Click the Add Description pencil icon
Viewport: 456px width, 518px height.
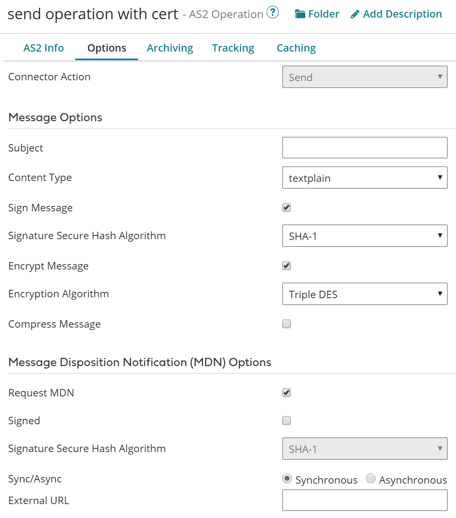[x=355, y=15]
